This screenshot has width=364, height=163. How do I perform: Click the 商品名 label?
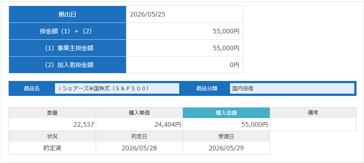click(x=32, y=88)
